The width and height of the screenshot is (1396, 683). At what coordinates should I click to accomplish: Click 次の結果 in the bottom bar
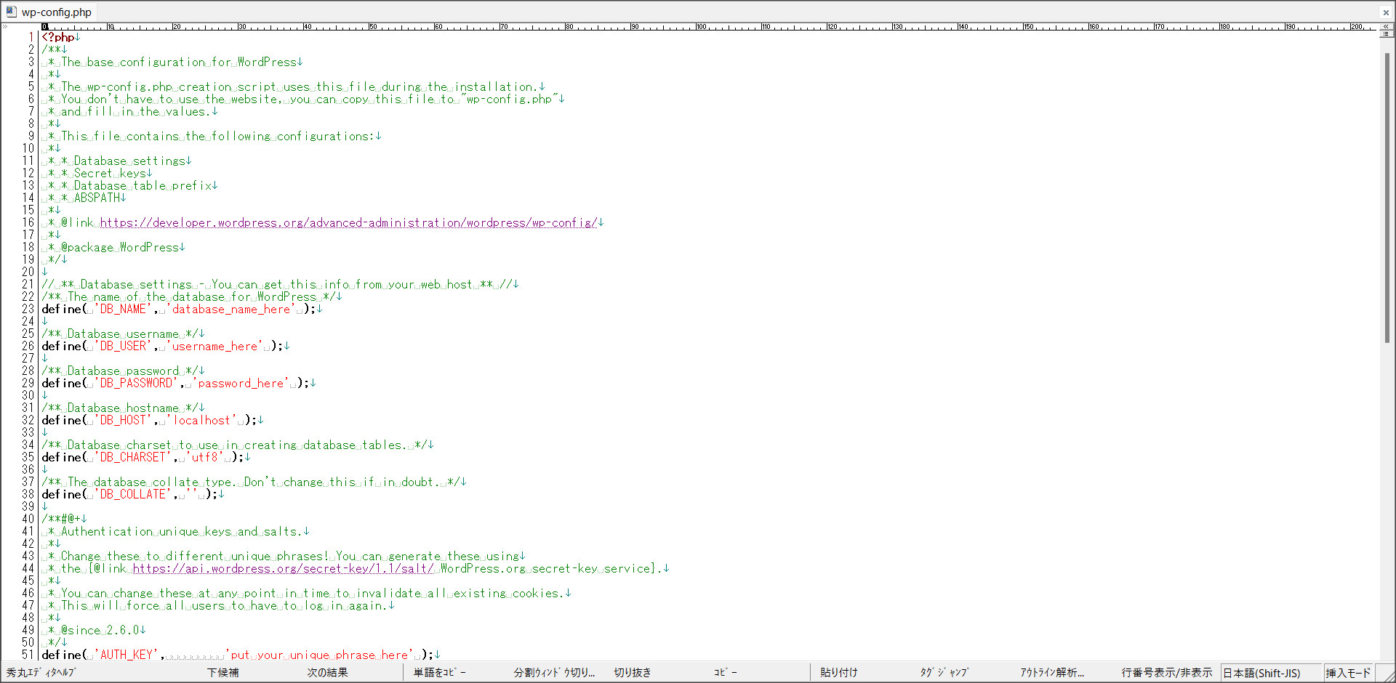(327, 673)
